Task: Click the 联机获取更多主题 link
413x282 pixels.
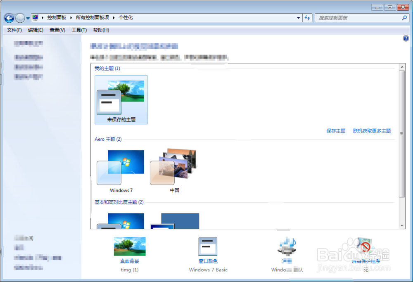Action: pyautogui.click(x=372, y=130)
